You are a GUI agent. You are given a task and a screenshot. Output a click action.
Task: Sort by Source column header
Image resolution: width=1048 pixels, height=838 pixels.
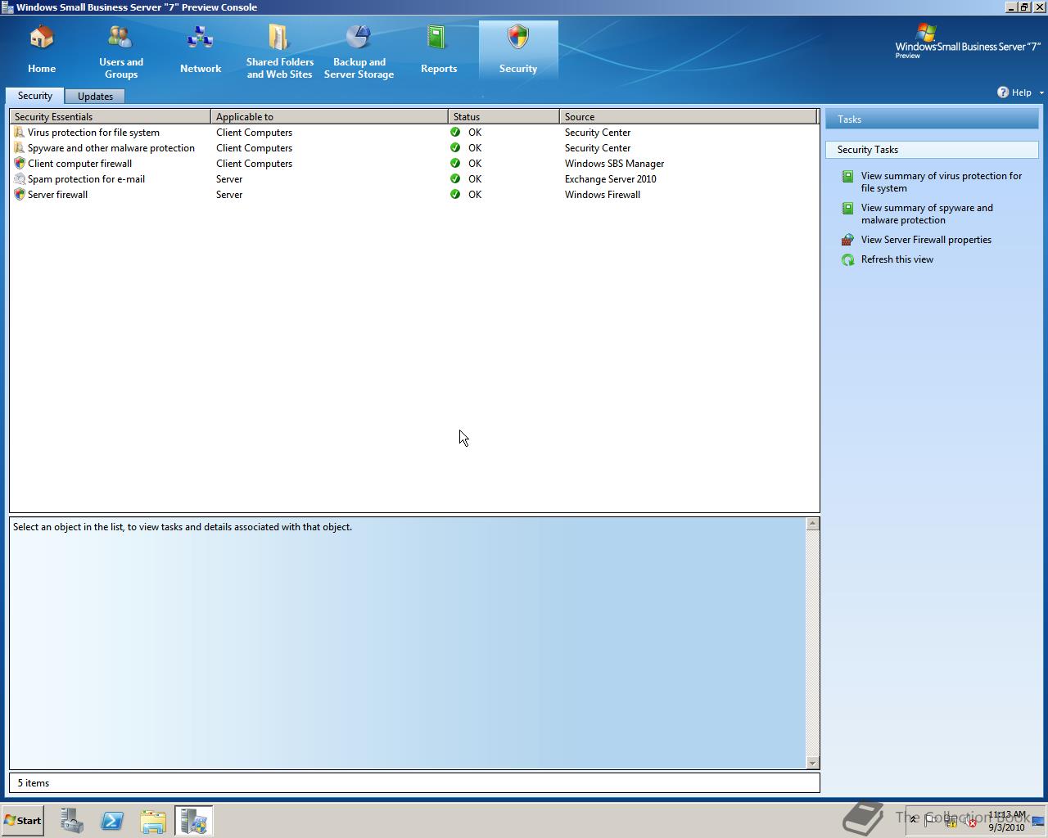[688, 116]
